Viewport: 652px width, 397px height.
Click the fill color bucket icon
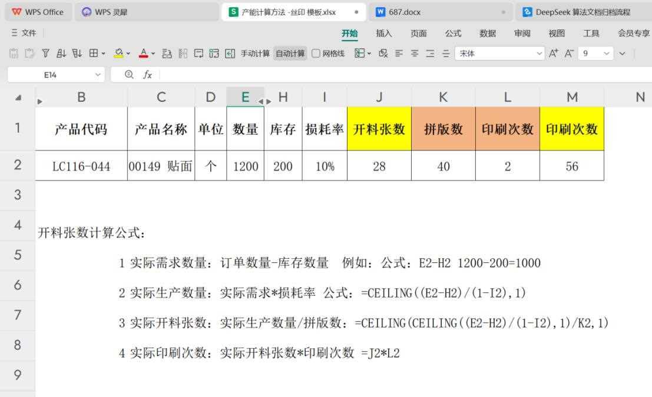(118, 53)
